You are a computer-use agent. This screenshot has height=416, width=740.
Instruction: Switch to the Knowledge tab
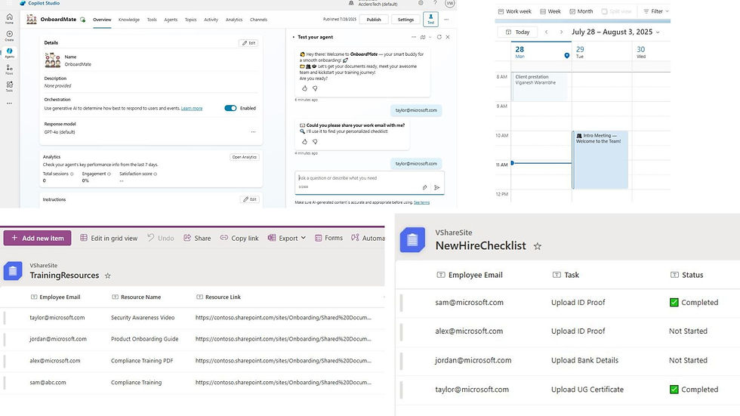pyautogui.click(x=129, y=20)
